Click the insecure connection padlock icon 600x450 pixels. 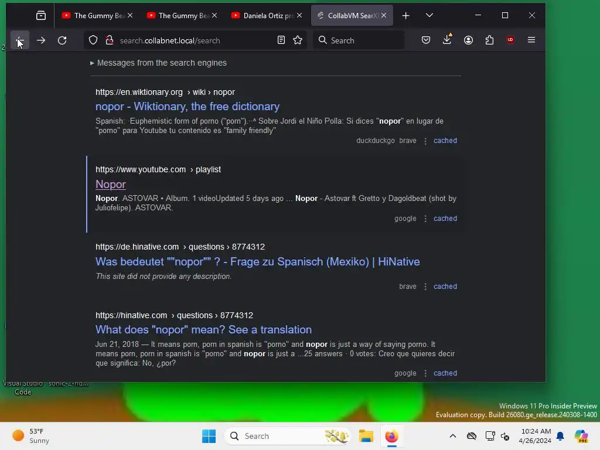(x=110, y=40)
